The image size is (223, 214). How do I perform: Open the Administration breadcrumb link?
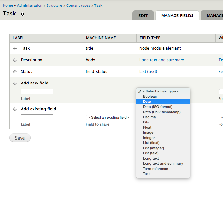30,5
